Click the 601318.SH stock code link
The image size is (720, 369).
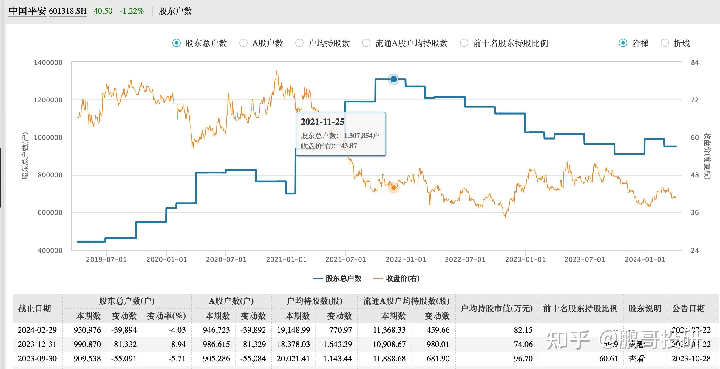(68, 11)
